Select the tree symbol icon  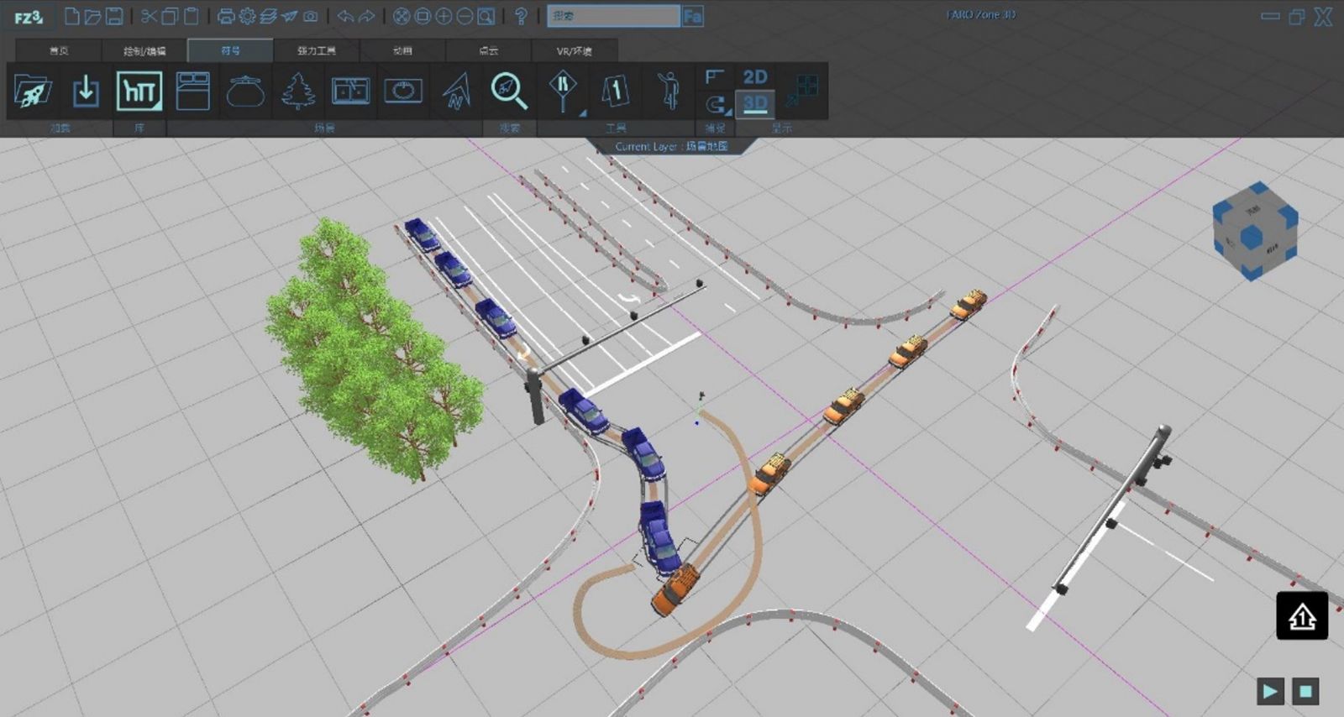[x=298, y=91]
